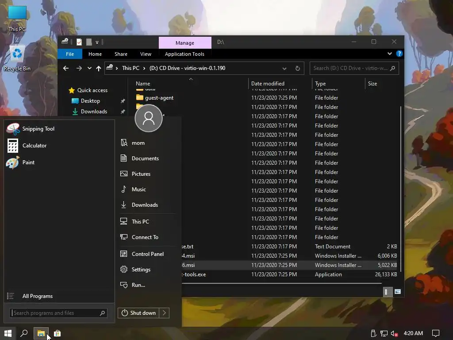Sort by the Name column header

191,84
